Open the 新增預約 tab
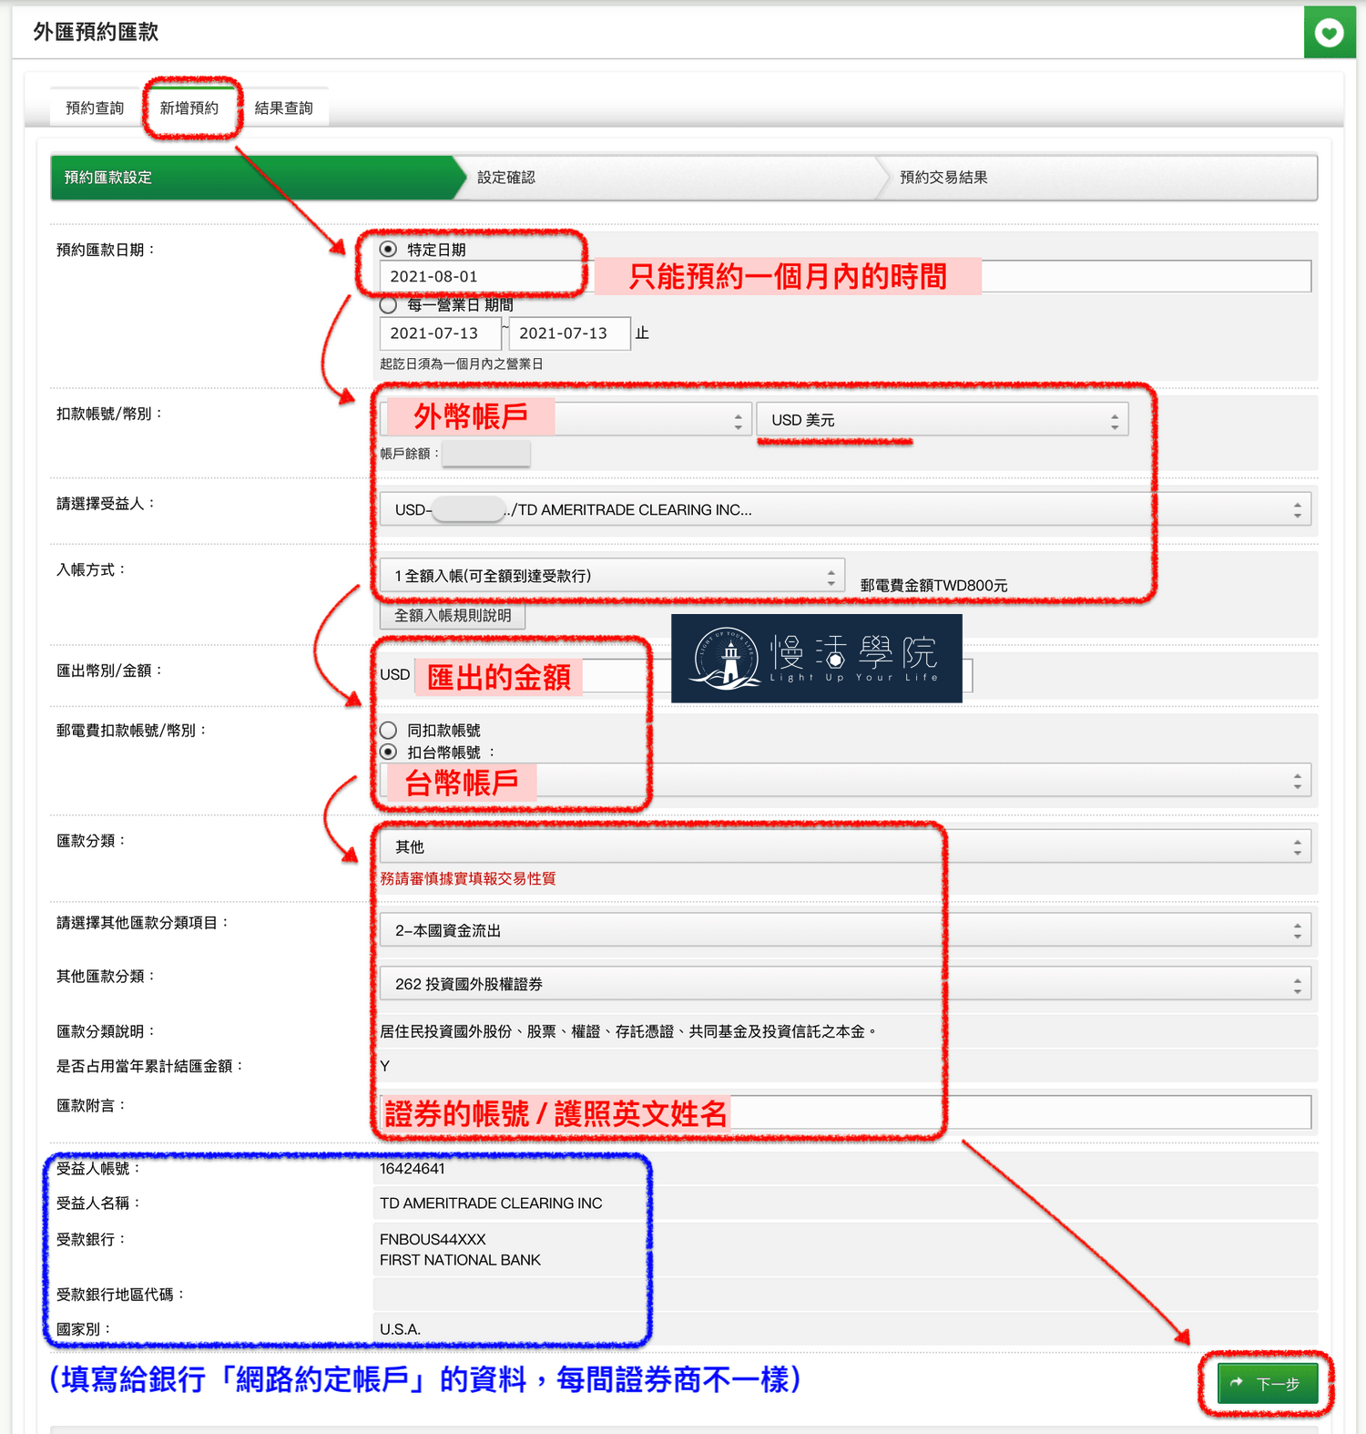The height and width of the screenshot is (1434, 1366). click(189, 108)
